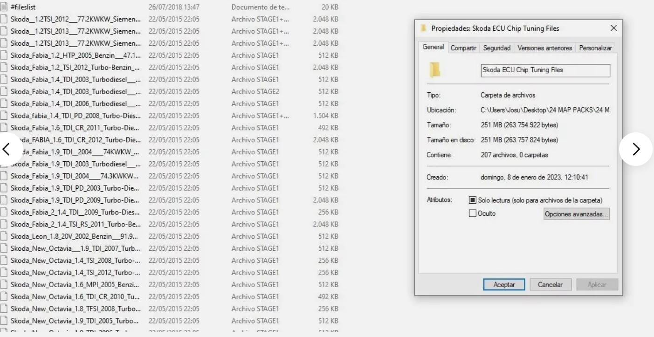Click the left navigation arrow
The height and width of the screenshot is (337, 654).
coord(7,149)
